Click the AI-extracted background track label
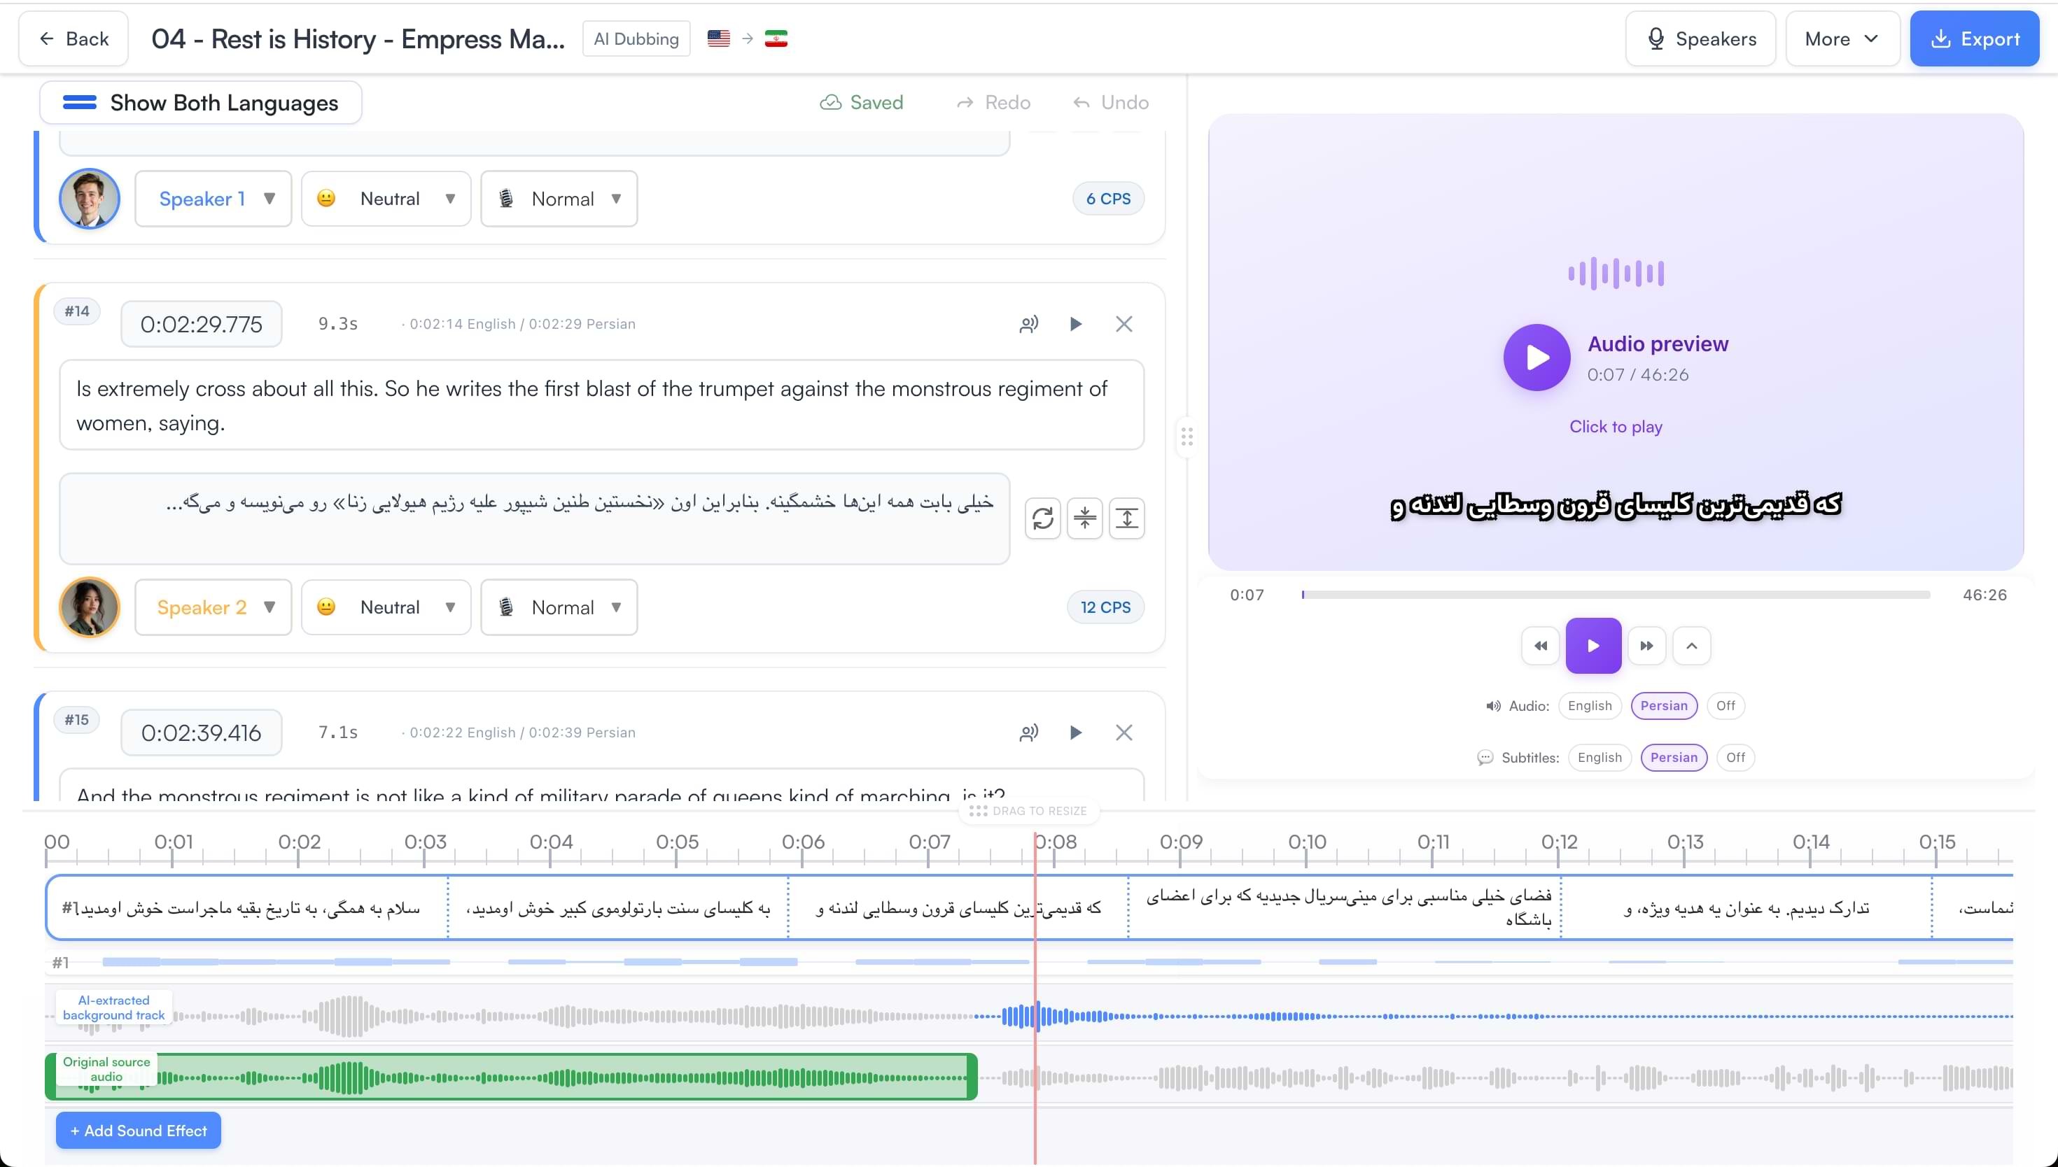Viewport: 2058px width, 1167px height. 114,1008
